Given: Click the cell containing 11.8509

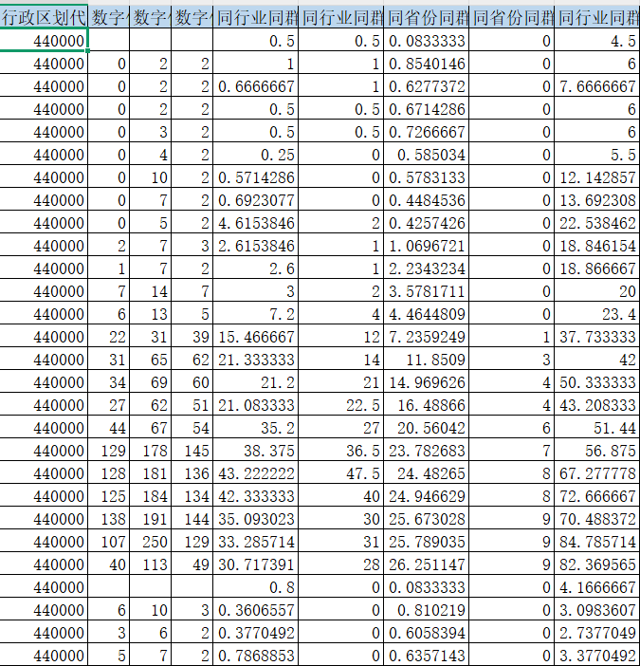Looking at the screenshot, I should (427, 360).
